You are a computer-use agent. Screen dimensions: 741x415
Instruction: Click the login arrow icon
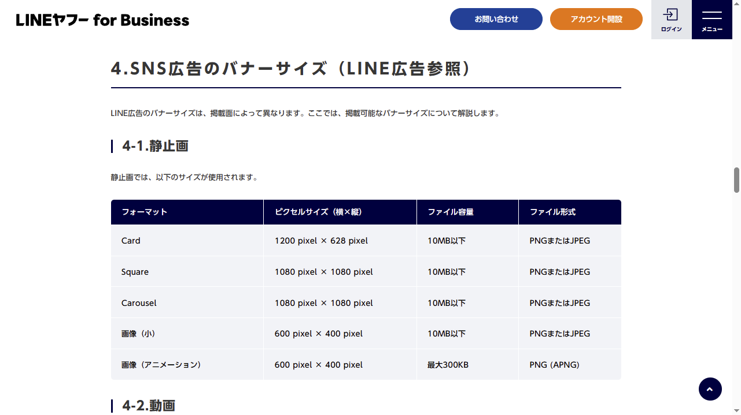(x=670, y=14)
